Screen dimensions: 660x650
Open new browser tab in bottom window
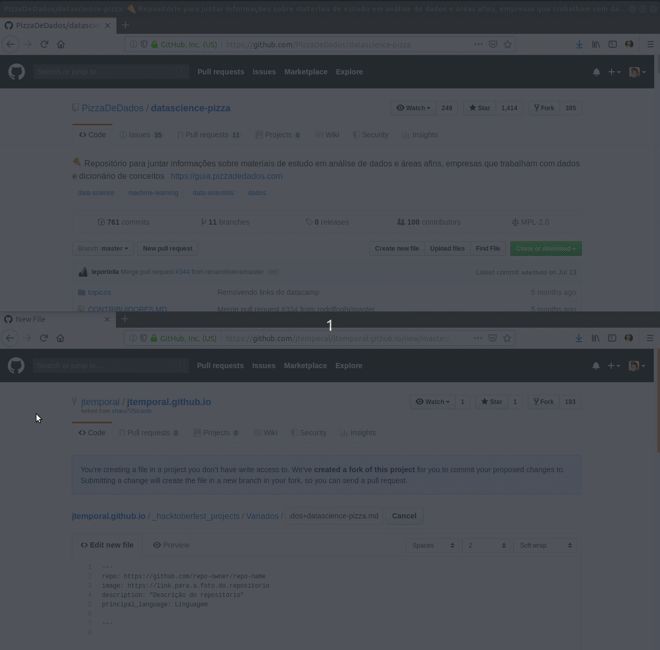[125, 319]
